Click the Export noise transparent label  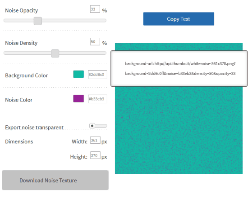(x=34, y=127)
